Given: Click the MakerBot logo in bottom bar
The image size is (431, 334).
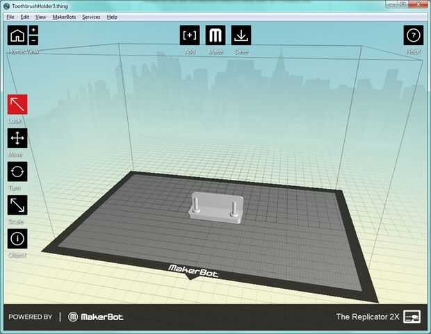Looking at the screenshot, I should (x=96, y=317).
